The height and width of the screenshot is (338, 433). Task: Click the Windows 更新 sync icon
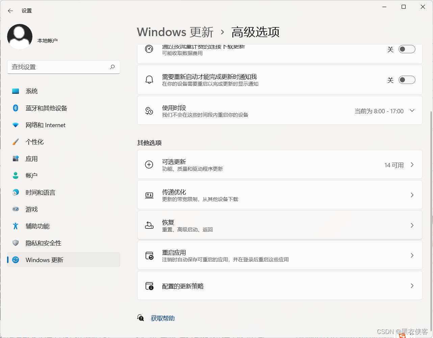tap(16, 260)
